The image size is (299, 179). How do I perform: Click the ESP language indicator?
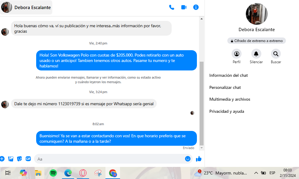tap(272, 173)
